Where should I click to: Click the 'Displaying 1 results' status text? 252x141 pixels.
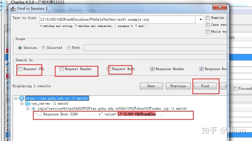pos(31,86)
